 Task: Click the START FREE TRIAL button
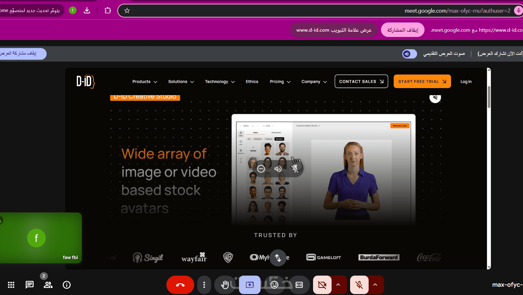(422, 82)
